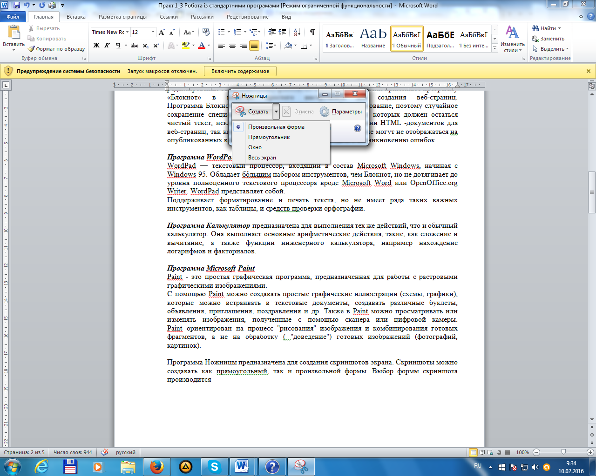Click the vertical scrollbar thumb

592,192
